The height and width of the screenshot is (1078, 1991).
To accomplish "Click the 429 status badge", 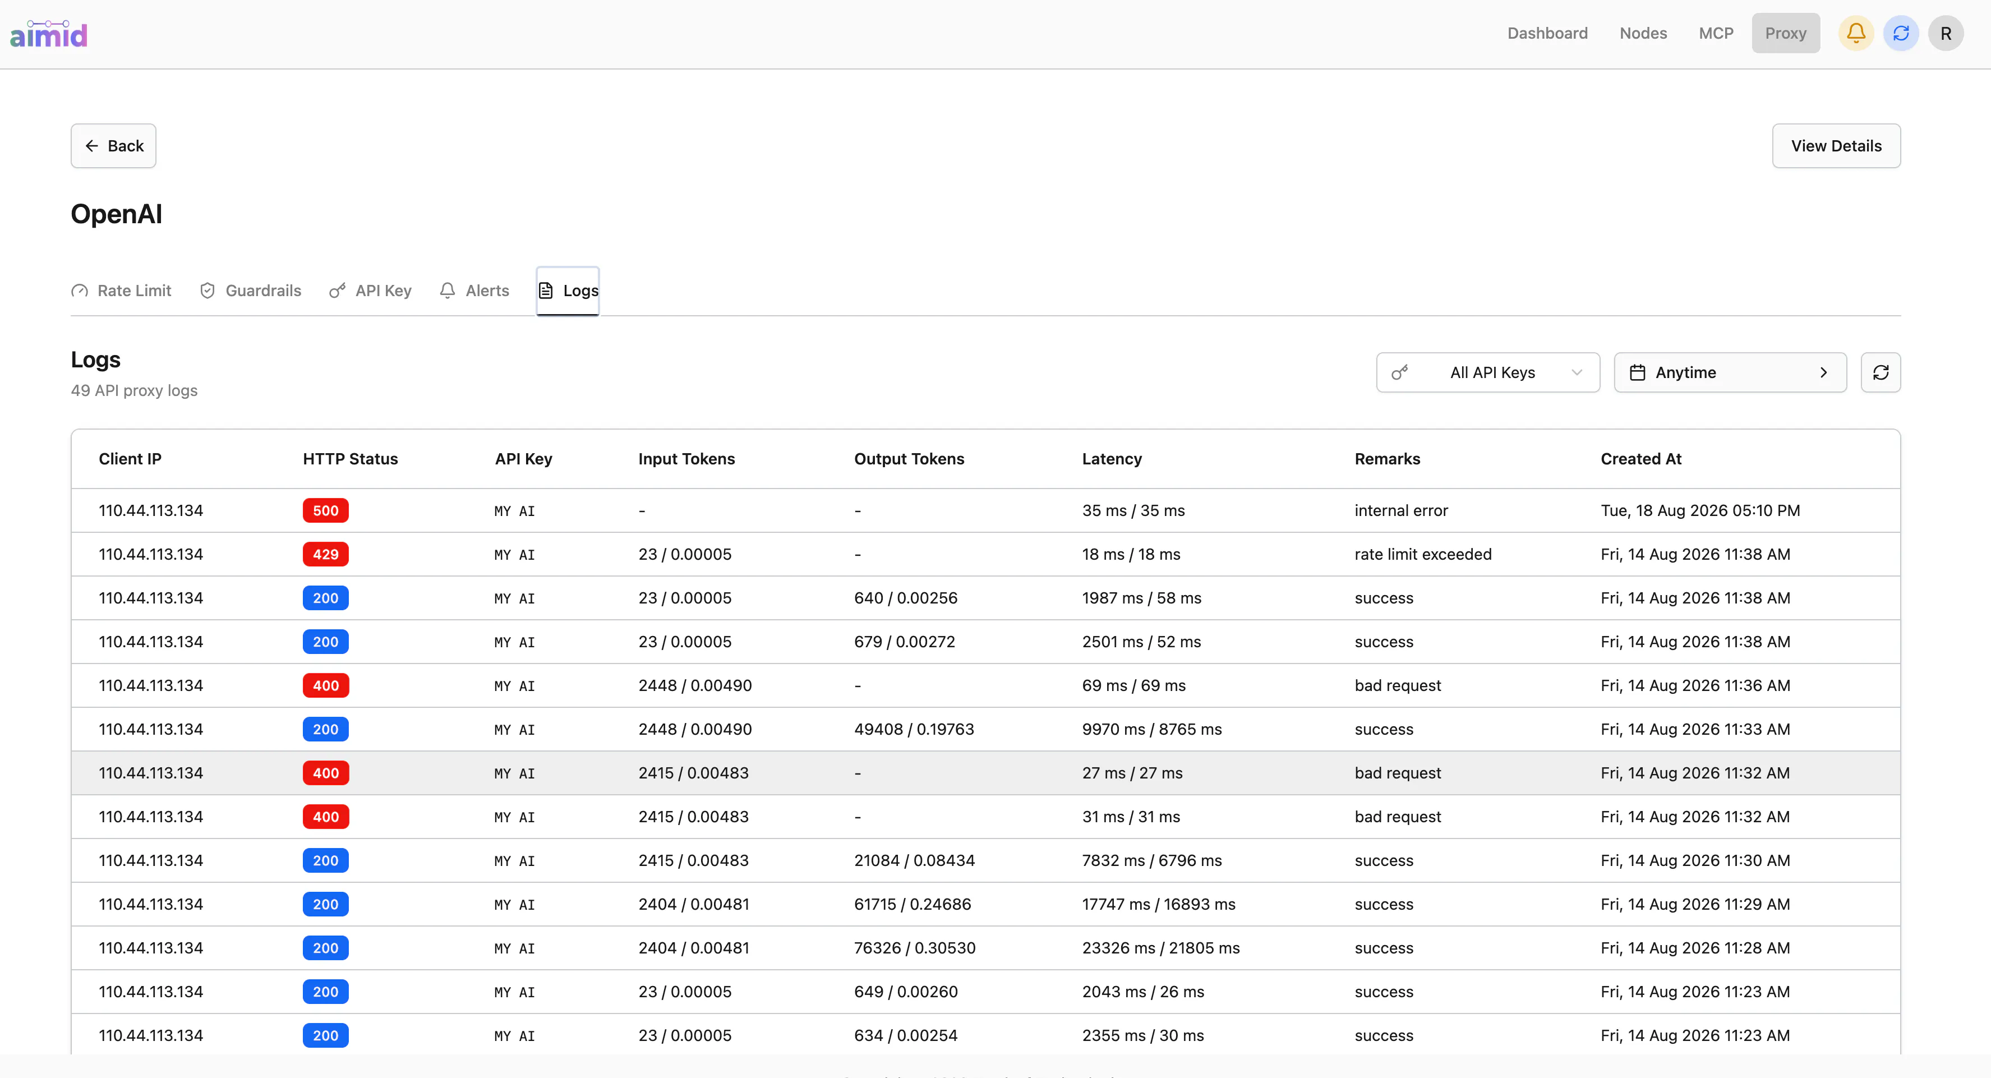I will pos(325,554).
